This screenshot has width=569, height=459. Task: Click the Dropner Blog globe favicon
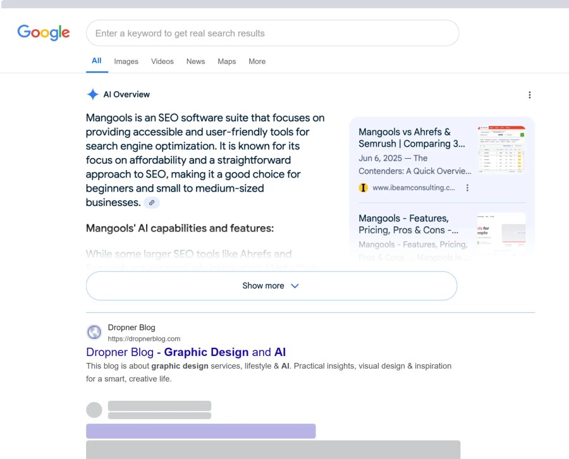[94, 331]
